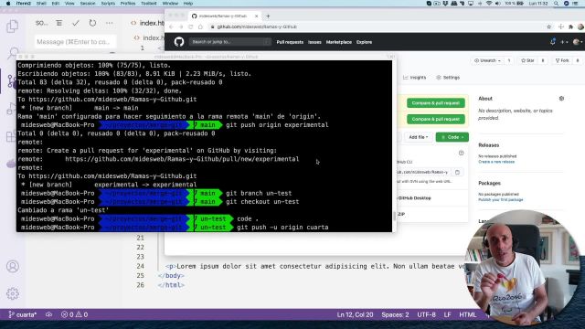
Task: Click the GitHub Octocat logo
Action: pyautogui.click(x=179, y=42)
